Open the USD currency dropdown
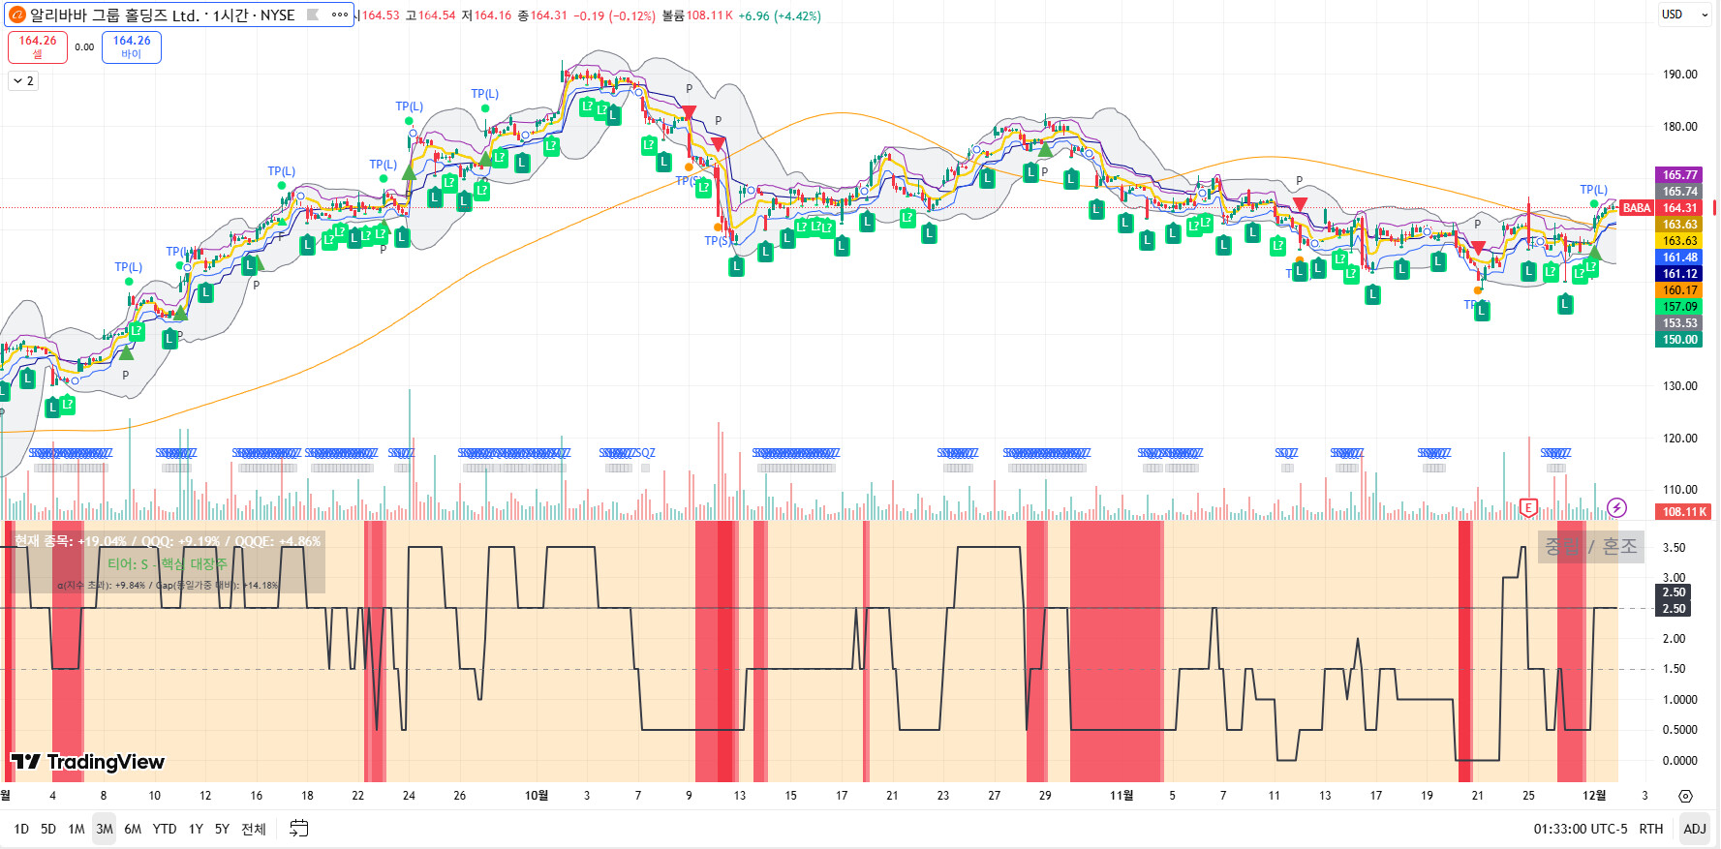Screen dimensions: 1721x849 click(1685, 15)
